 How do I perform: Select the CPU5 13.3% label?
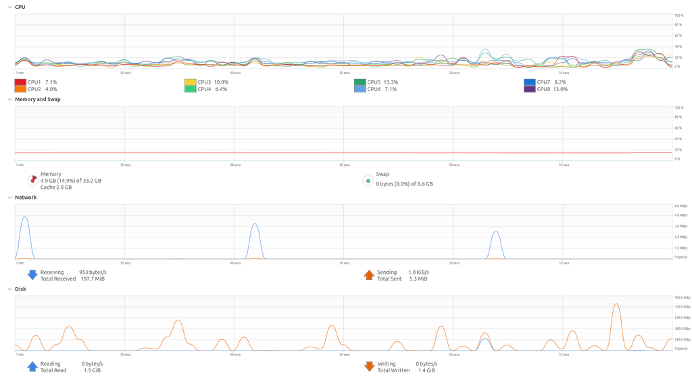click(x=382, y=82)
